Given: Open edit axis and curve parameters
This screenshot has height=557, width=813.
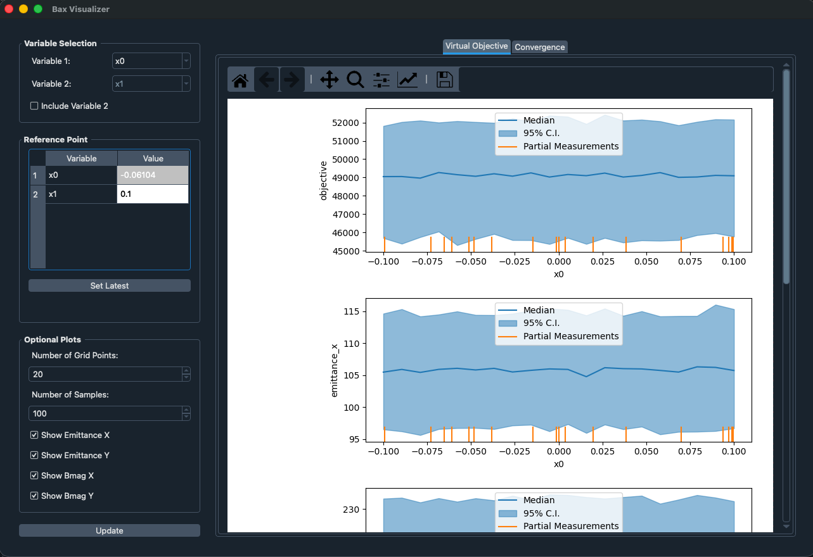Looking at the screenshot, I should coord(407,80).
